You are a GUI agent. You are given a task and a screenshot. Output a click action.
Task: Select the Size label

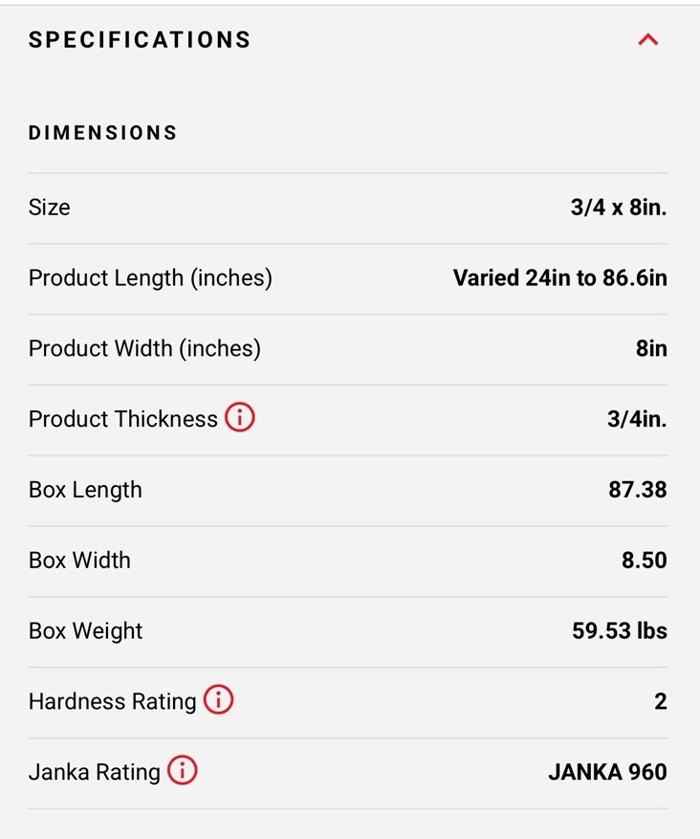(49, 208)
